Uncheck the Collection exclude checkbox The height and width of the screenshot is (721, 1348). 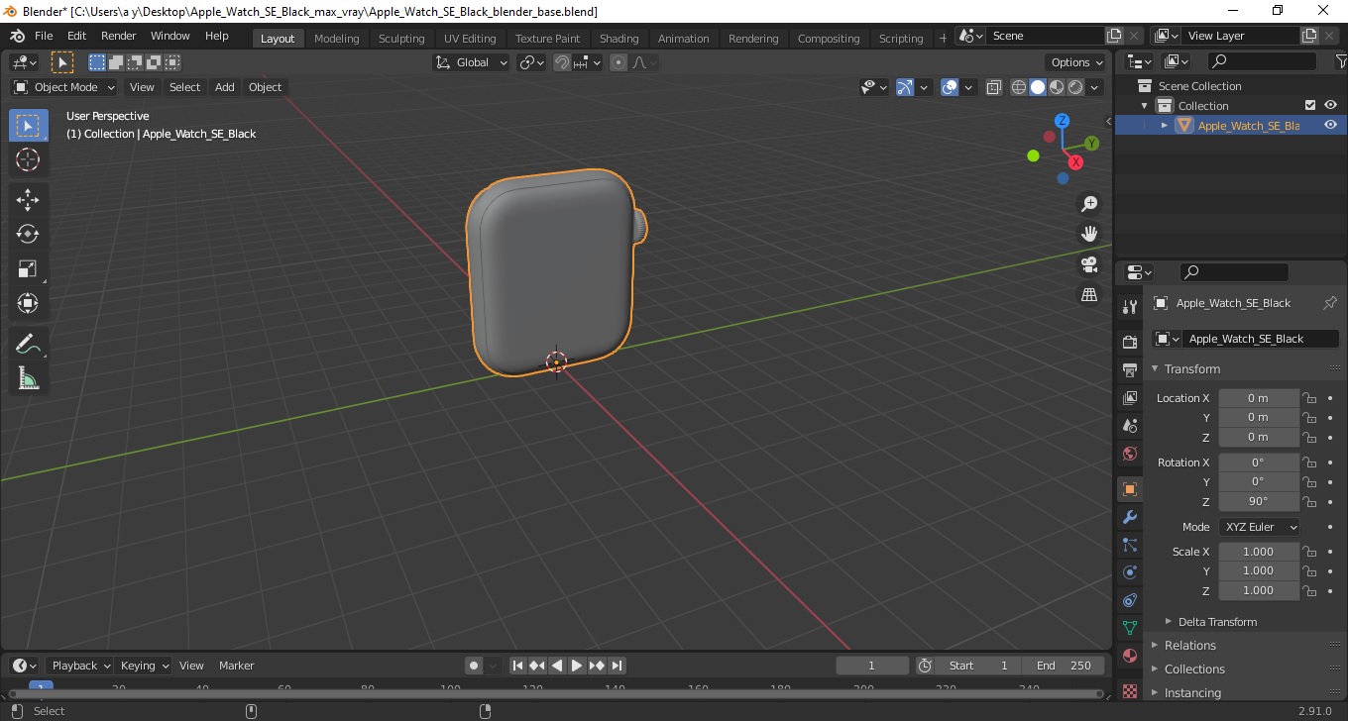pyautogui.click(x=1310, y=105)
